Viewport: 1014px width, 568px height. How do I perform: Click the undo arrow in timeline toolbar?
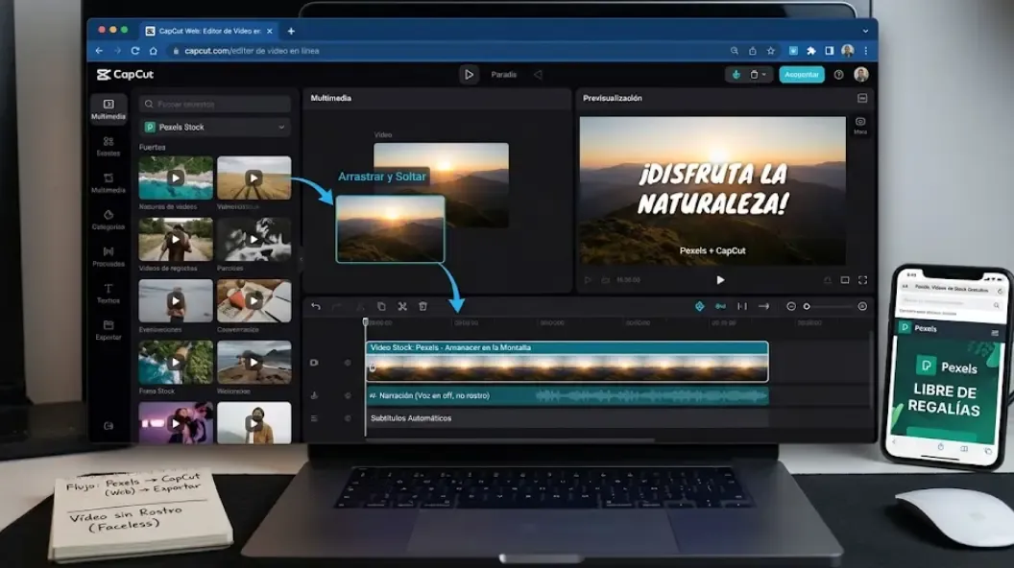click(x=316, y=306)
